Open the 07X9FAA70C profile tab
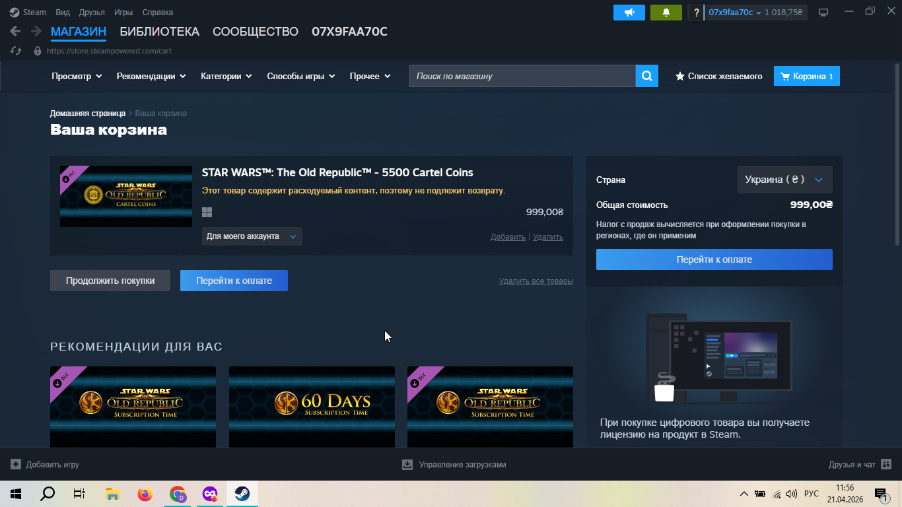902x507 pixels. tap(349, 32)
